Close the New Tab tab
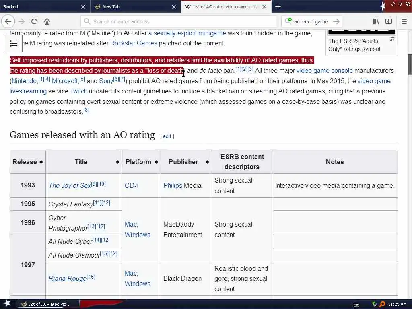412x309 pixels. (174, 7)
